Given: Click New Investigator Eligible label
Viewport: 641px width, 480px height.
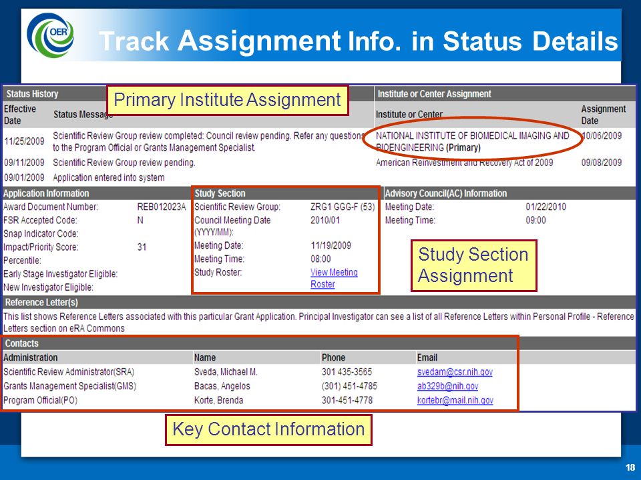Looking at the screenshot, I should click(x=48, y=287).
